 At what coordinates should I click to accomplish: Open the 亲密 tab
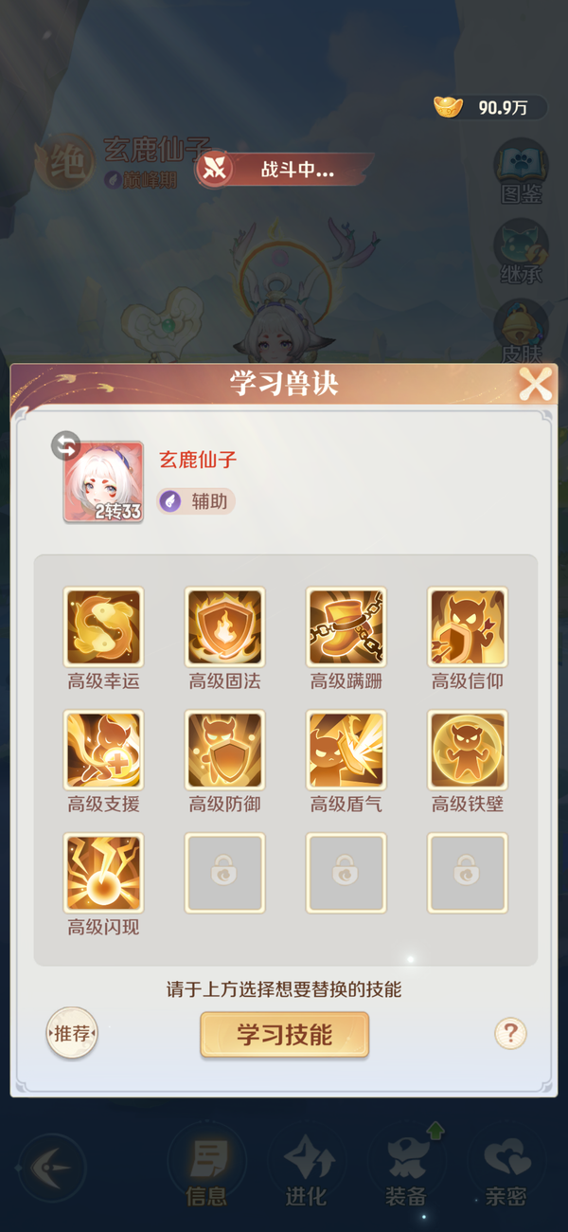coord(506,1169)
